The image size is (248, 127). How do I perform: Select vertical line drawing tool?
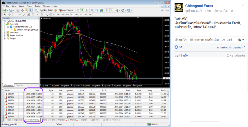click(15, 15)
